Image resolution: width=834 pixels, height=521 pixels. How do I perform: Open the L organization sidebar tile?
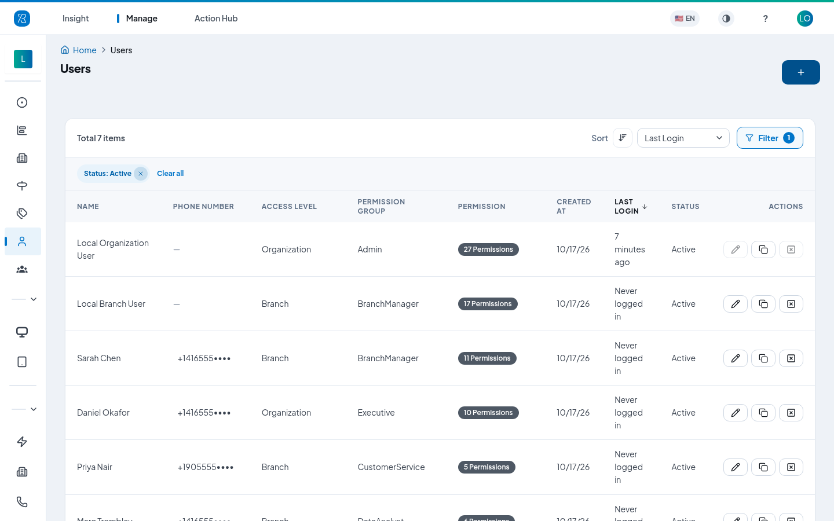point(23,59)
